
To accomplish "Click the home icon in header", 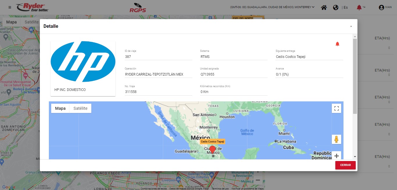I will tap(324, 8).
